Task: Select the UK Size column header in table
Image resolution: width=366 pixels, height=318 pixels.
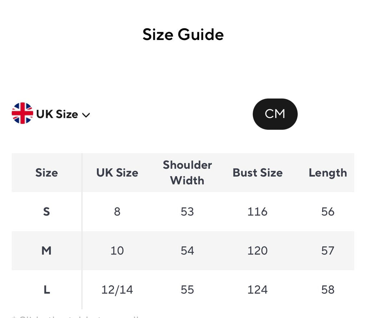Action: [x=117, y=173]
